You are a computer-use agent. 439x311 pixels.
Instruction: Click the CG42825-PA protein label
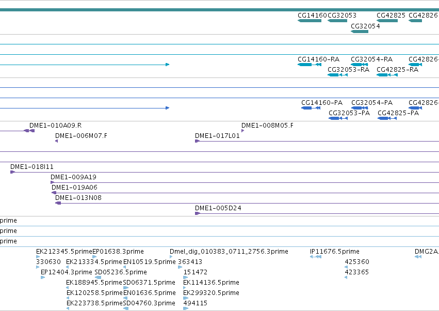click(398, 113)
